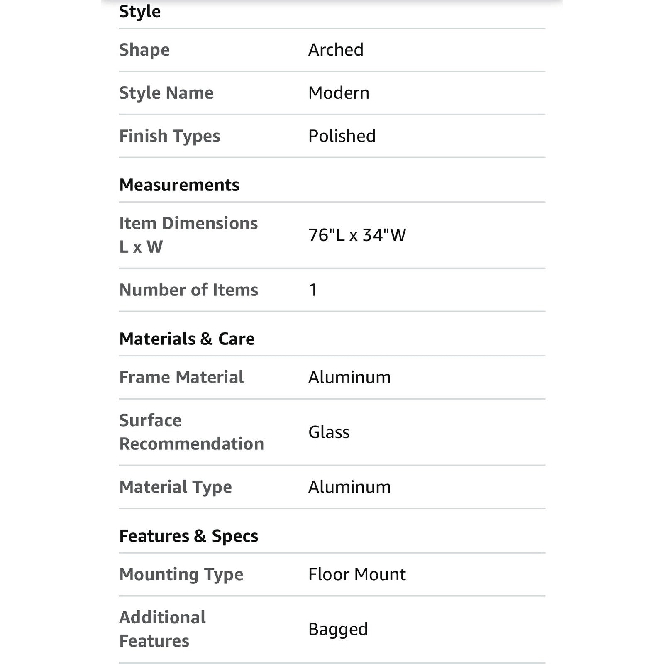Select the Finish Types label
664x664 pixels.
coord(170,137)
